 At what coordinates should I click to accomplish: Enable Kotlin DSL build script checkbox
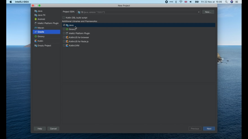[x=64, y=18]
